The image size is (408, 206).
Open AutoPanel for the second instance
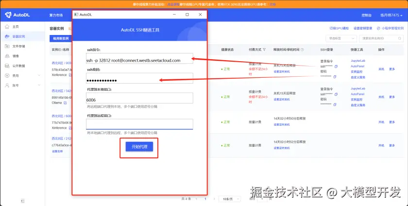(x=357, y=94)
